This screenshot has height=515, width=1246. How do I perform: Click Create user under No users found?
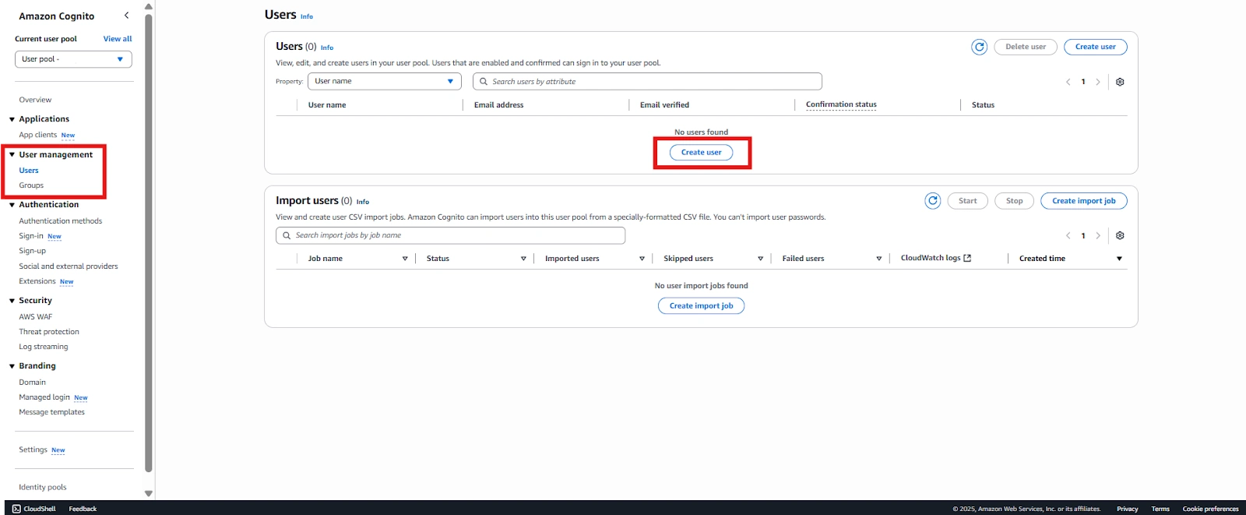tap(701, 153)
